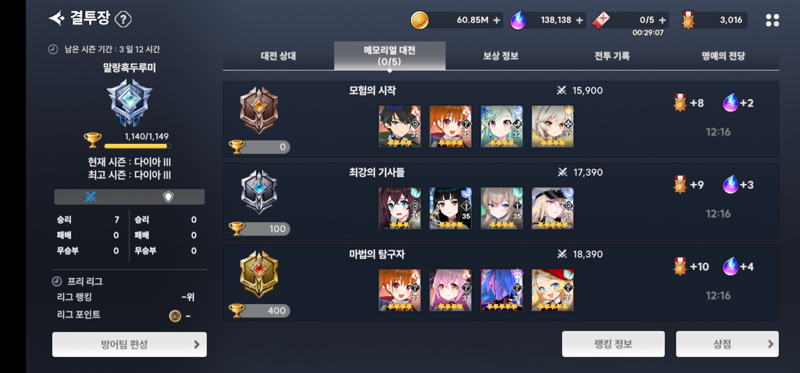This screenshot has height=373, width=800.
Task: Add gold using plus beside 60.85M
Action: coord(496,20)
